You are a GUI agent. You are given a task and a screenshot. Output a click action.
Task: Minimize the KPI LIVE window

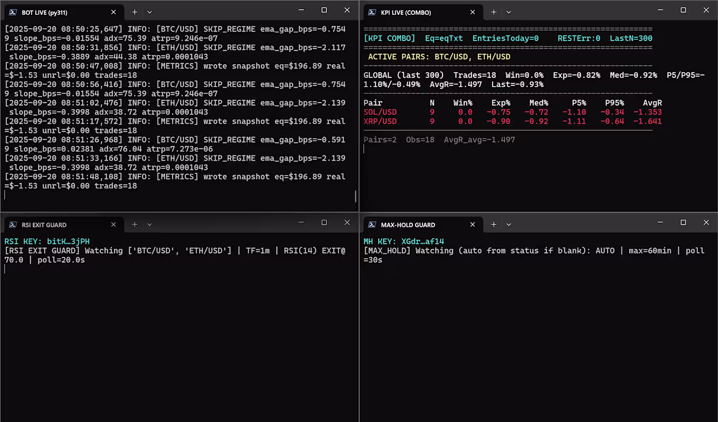point(660,10)
